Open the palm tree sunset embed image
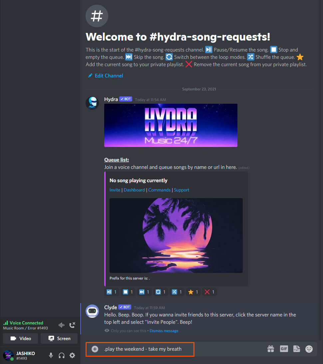 176,235
